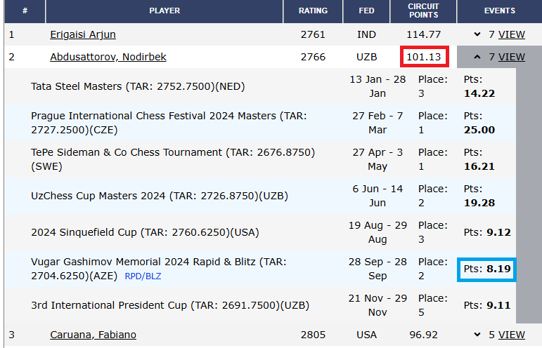Sort by the CIRCUIT POINTS column header
This screenshot has width=542, height=348.
[423, 11]
